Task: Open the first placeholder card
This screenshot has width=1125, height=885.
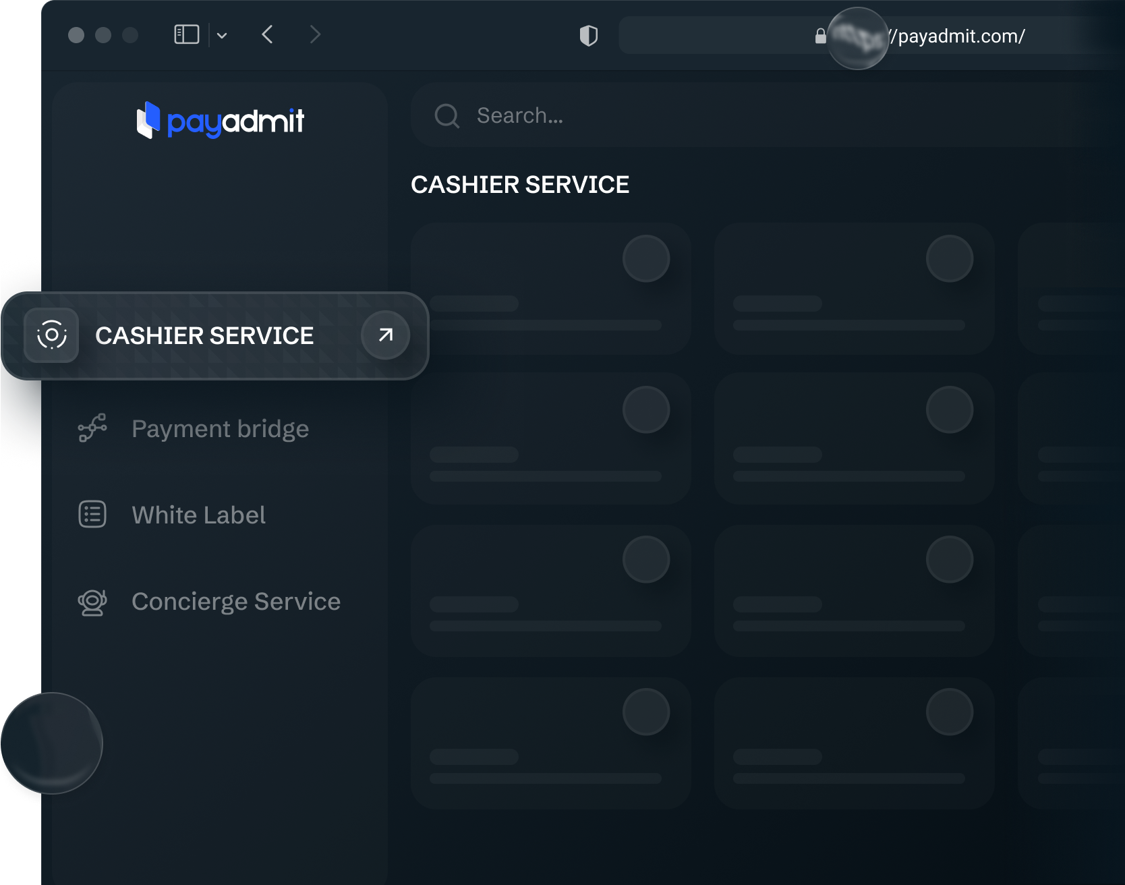Action: click(550, 289)
